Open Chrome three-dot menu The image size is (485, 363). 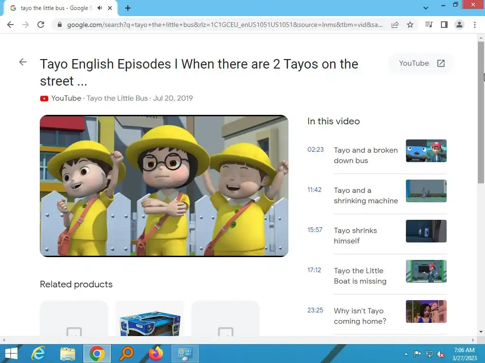point(475,25)
